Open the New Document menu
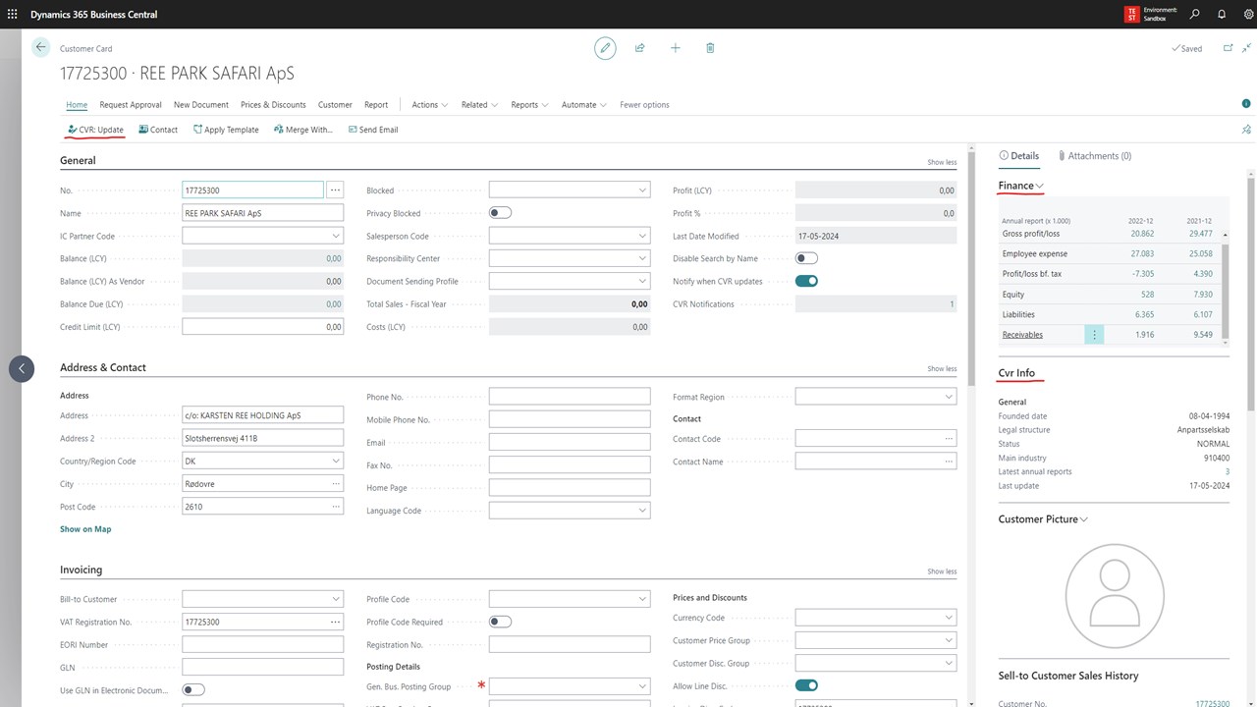The width and height of the screenshot is (1257, 707). click(x=201, y=105)
